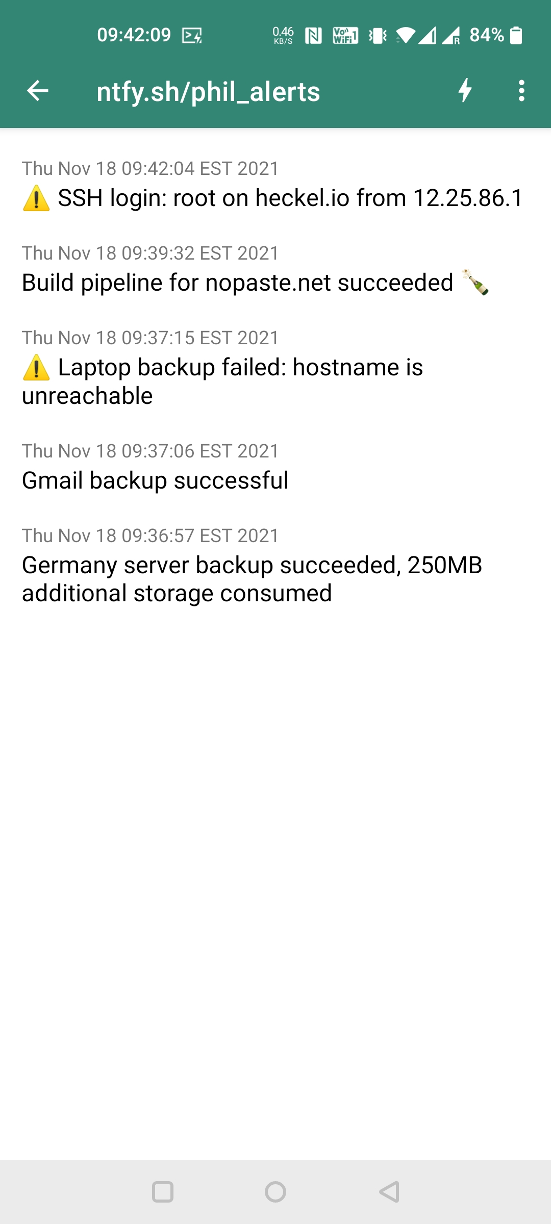Select Gmail backup successful message
The height and width of the screenshot is (1224, 551).
click(155, 480)
